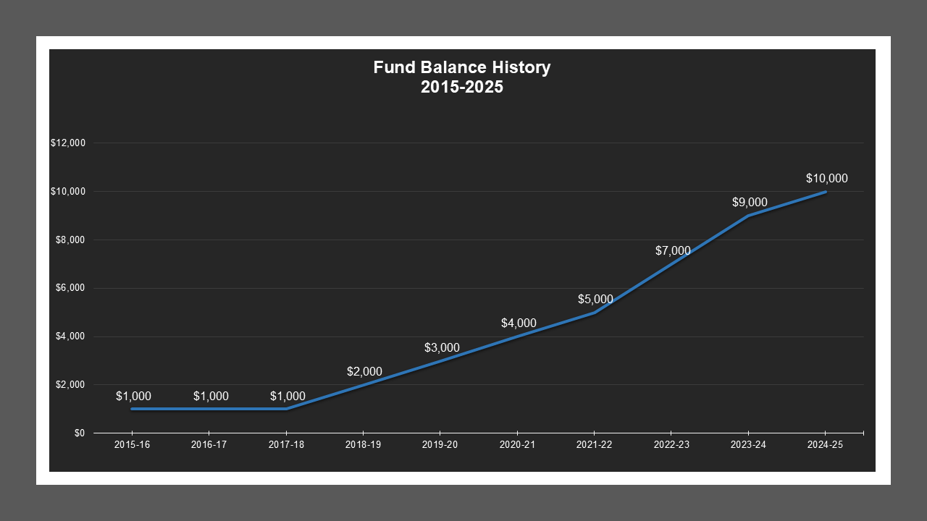This screenshot has height=521, width=927.
Task: Select the $12,000 value axis label
Action: [69, 143]
